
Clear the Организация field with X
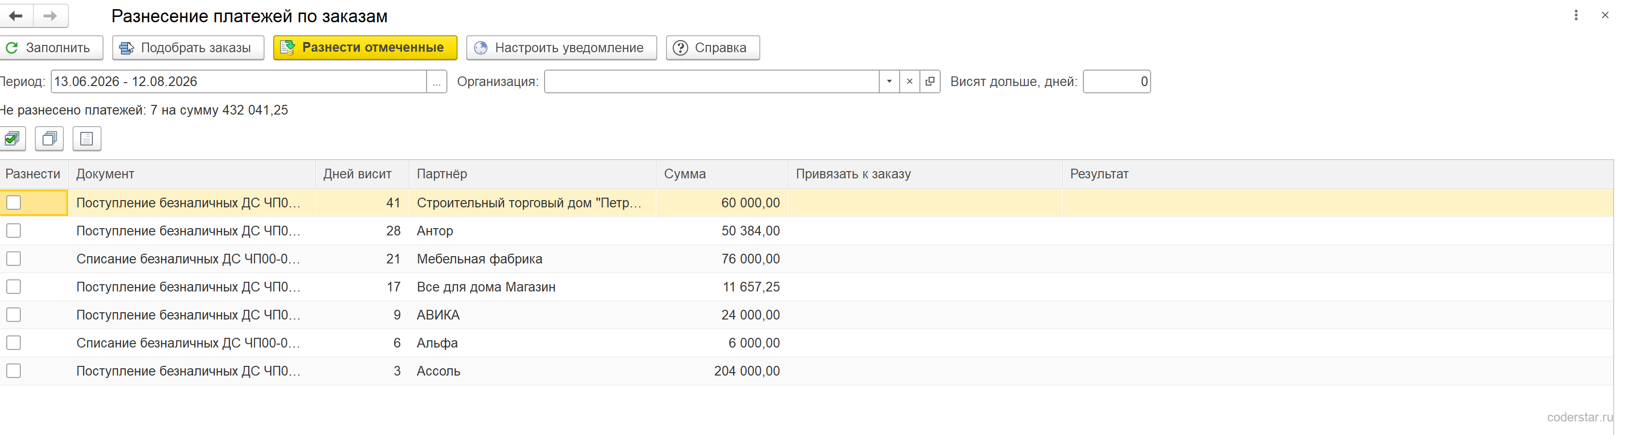point(909,82)
